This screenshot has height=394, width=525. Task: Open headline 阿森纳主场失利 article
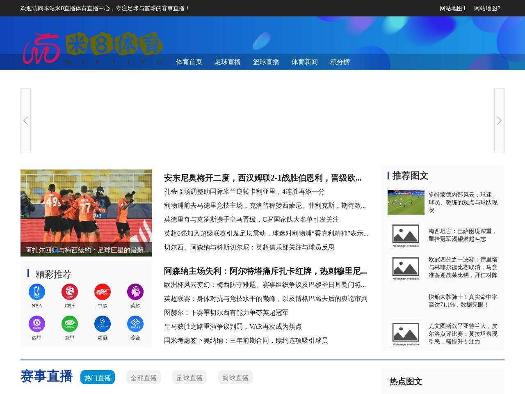pyautogui.click(x=265, y=271)
